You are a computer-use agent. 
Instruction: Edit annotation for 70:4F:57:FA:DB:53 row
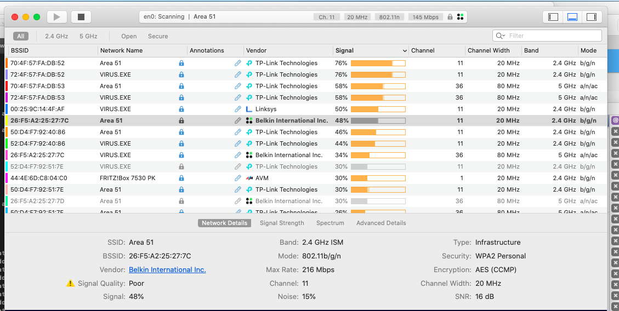(x=237, y=86)
